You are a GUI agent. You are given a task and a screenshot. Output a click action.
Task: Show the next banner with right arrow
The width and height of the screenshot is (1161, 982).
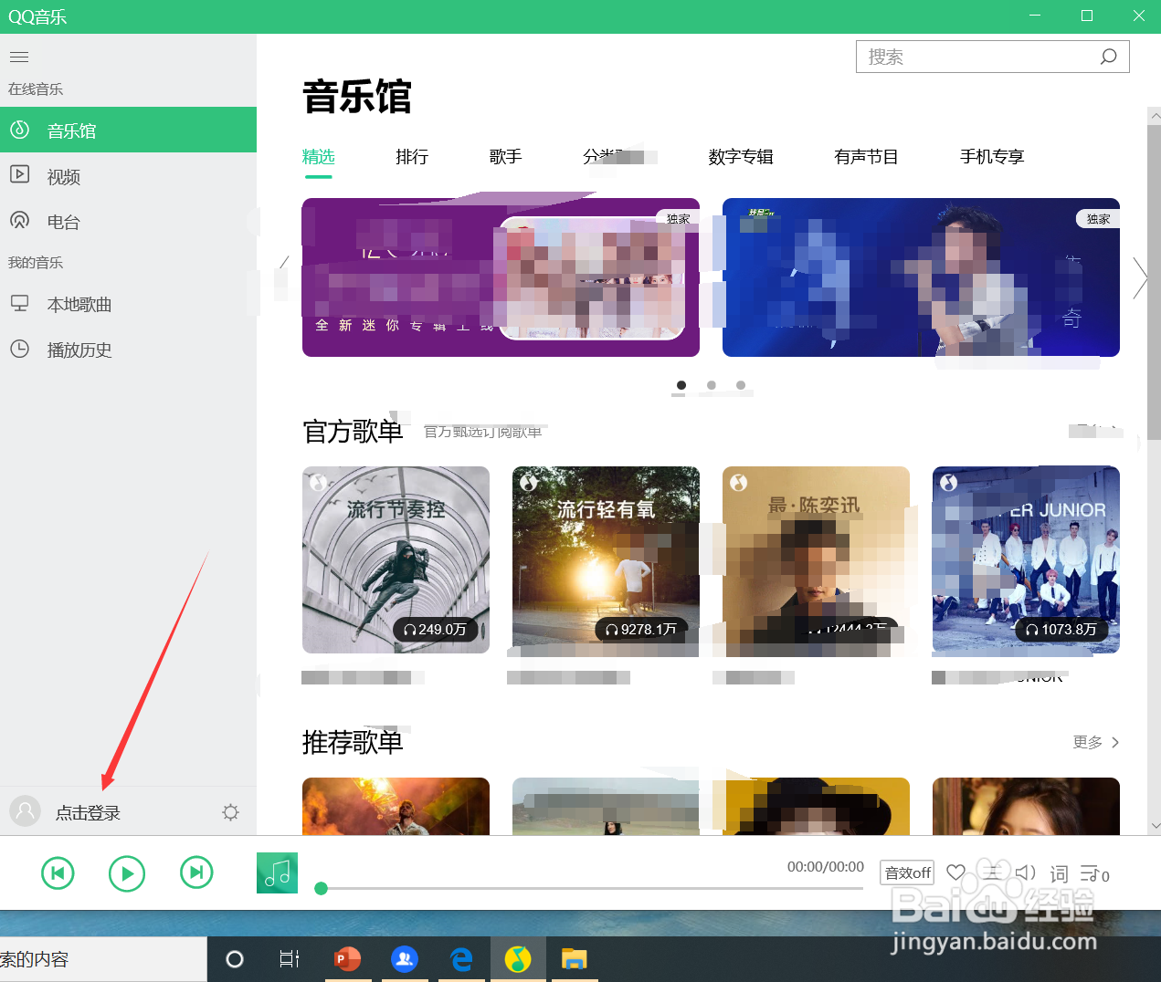pyautogui.click(x=1139, y=277)
